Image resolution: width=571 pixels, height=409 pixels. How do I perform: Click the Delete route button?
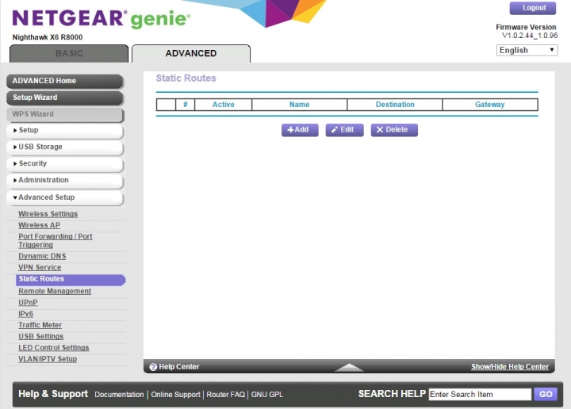pos(394,130)
